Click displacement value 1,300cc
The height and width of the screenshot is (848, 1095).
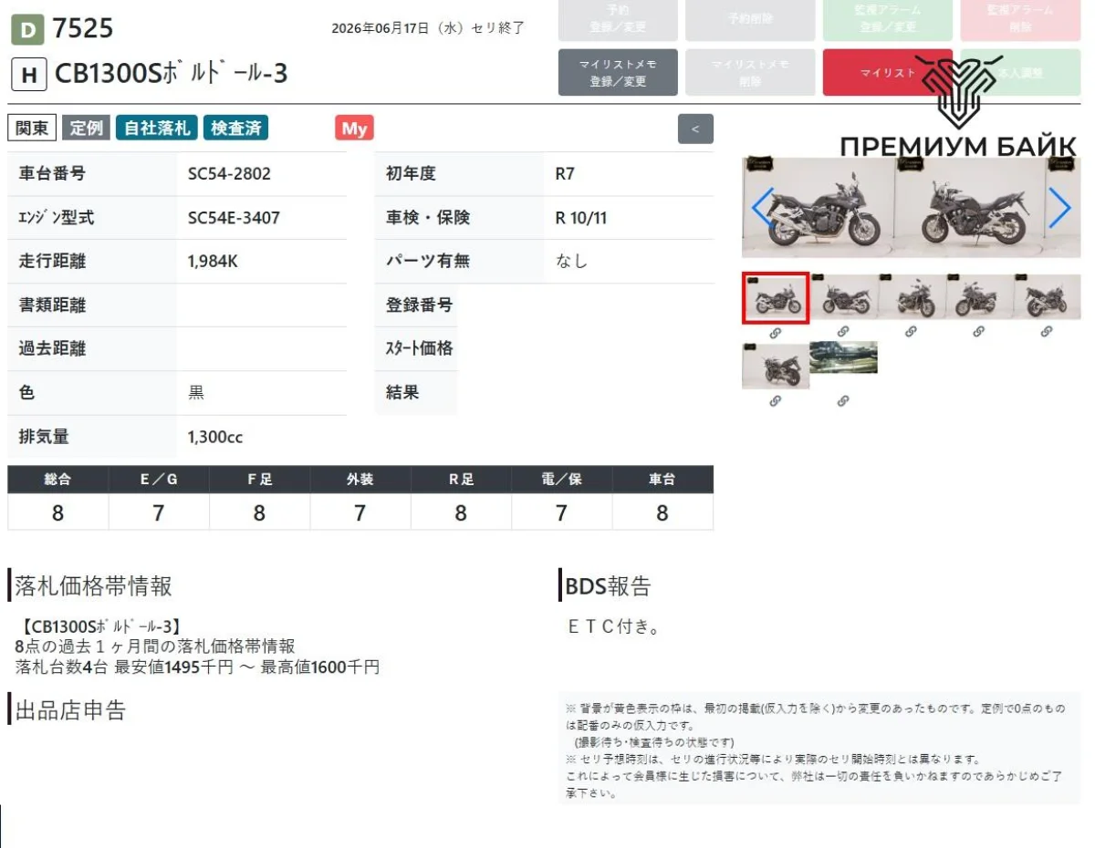(215, 437)
